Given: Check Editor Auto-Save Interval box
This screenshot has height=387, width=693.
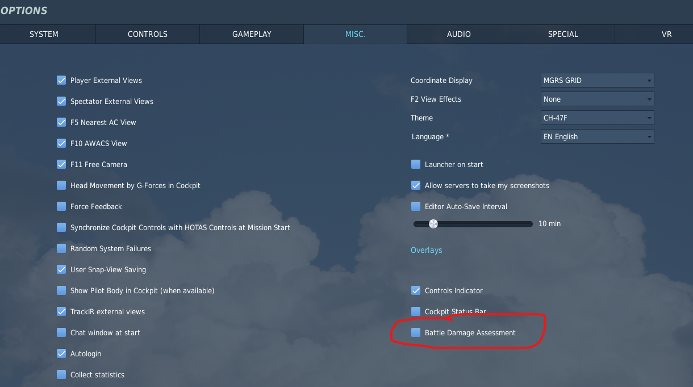Looking at the screenshot, I should (x=416, y=206).
